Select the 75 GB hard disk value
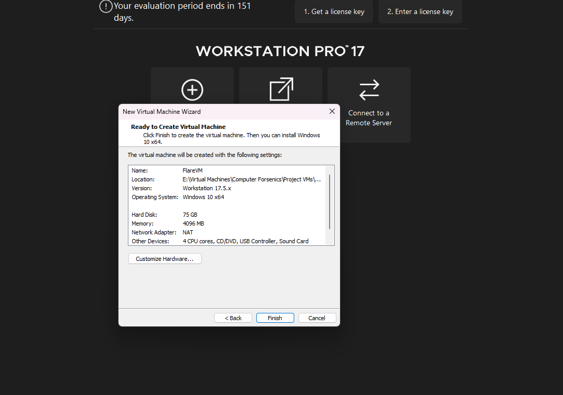563x395 pixels. (190, 215)
